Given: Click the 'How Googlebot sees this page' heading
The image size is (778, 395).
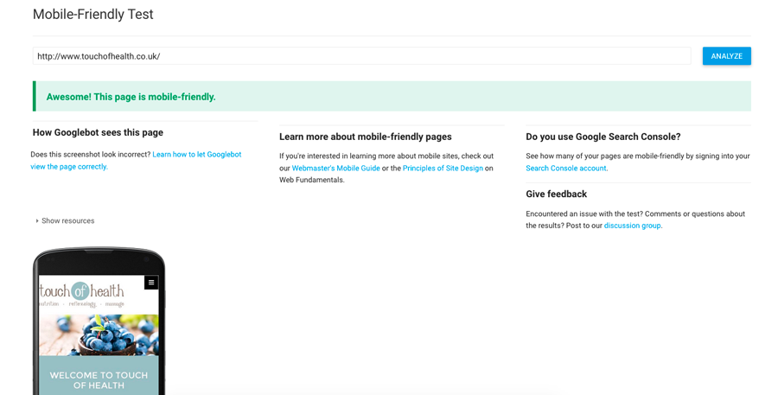Looking at the screenshot, I should pyautogui.click(x=98, y=132).
